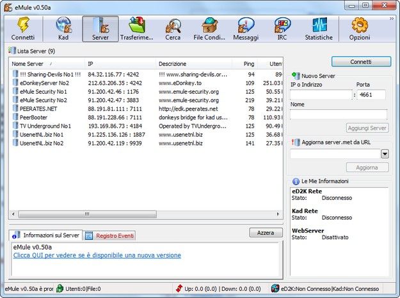Expand the toolbar overflow chevron
Screen dimensions: 400x298
[392, 19]
